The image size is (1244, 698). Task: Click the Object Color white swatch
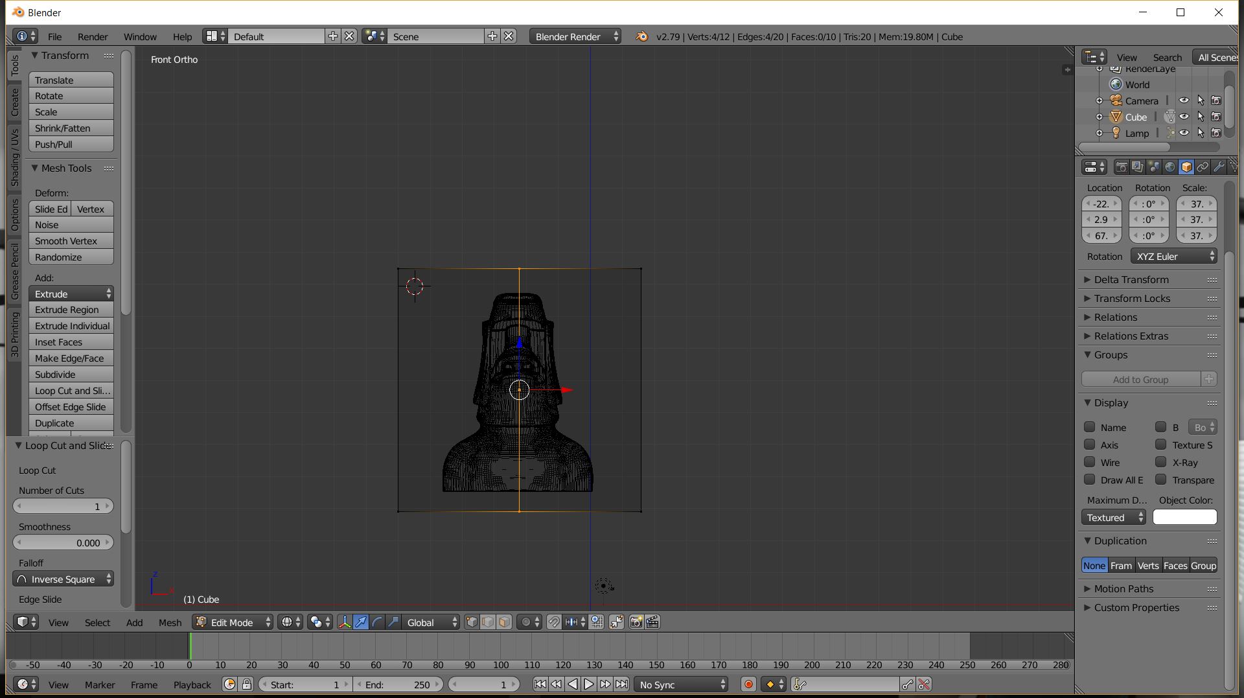coord(1184,517)
